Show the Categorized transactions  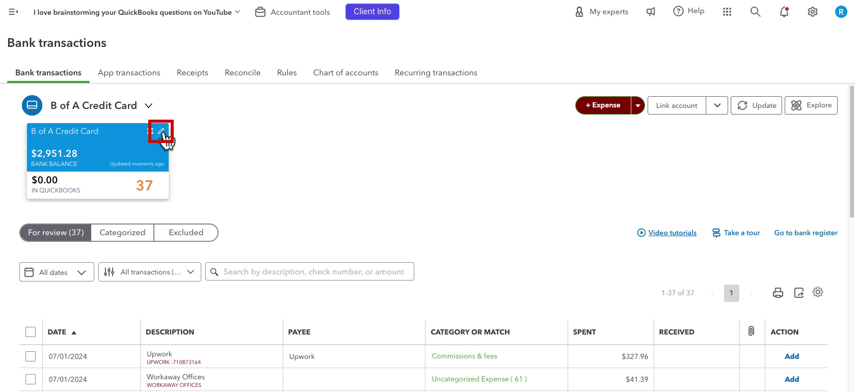coord(122,233)
